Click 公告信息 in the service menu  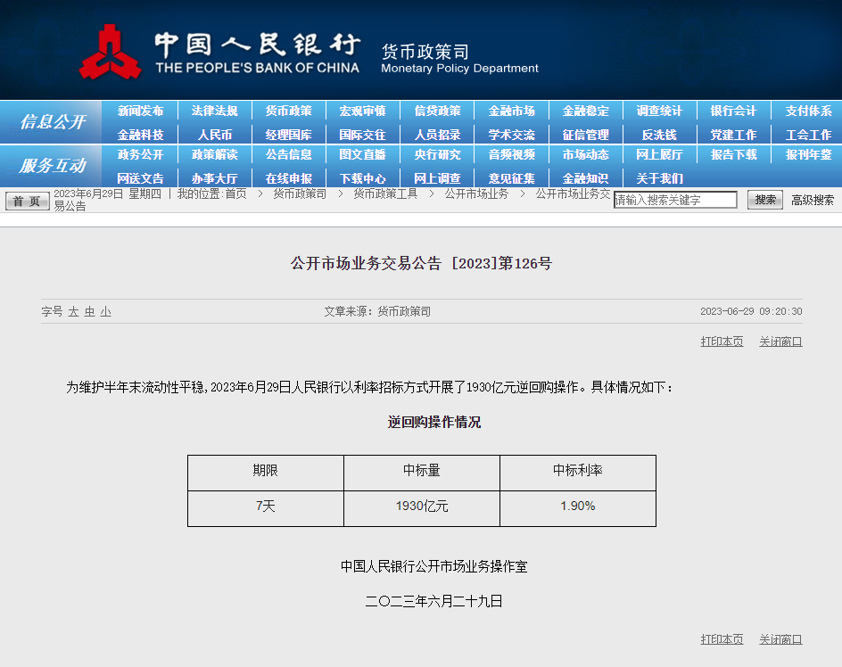point(288,154)
